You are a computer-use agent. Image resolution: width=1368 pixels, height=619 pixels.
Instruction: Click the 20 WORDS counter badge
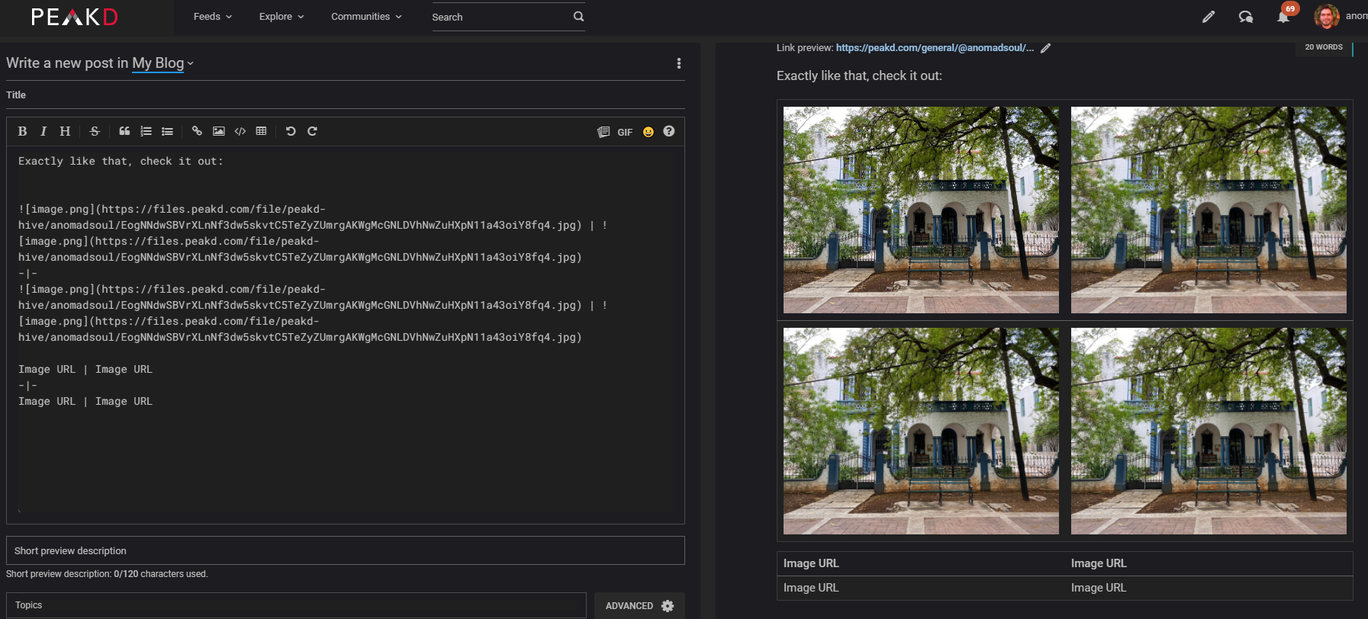click(x=1324, y=47)
